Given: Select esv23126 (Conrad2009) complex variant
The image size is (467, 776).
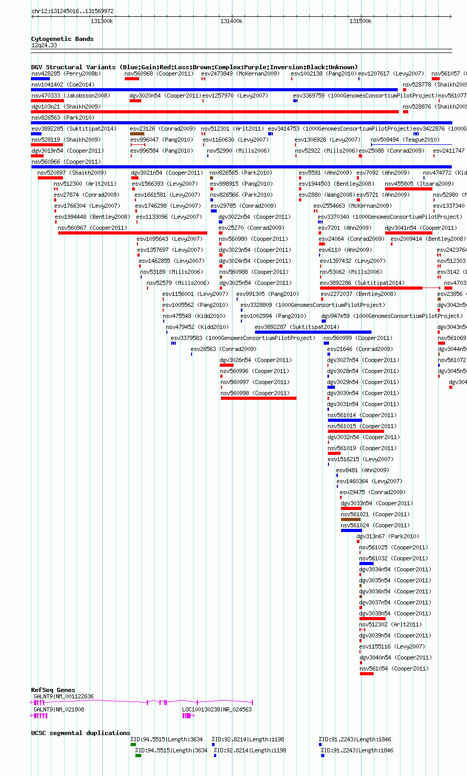Looking at the screenshot, I should click(163, 129).
